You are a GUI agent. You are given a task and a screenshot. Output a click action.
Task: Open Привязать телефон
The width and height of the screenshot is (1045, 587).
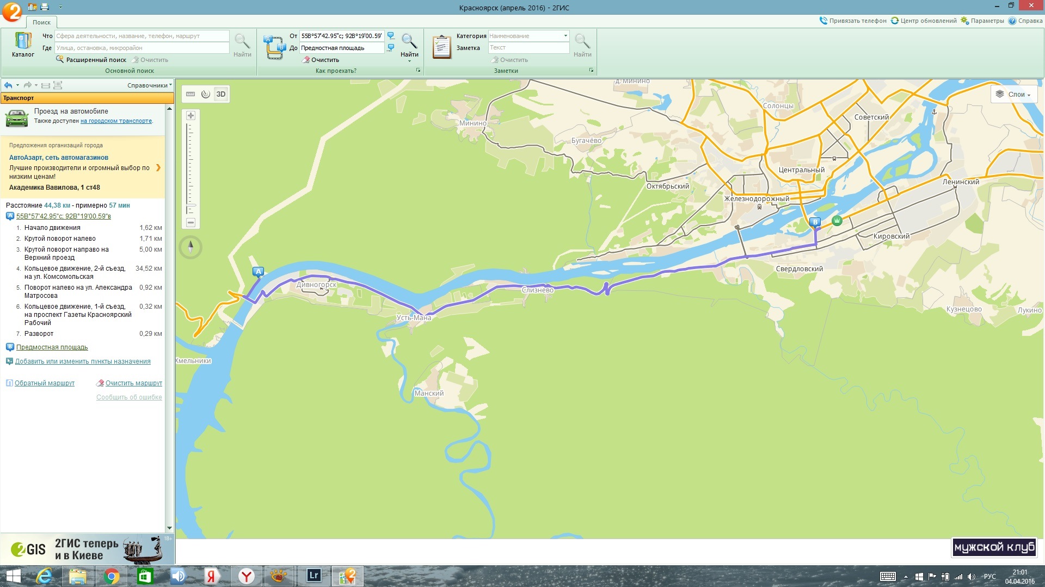pyautogui.click(x=853, y=21)
